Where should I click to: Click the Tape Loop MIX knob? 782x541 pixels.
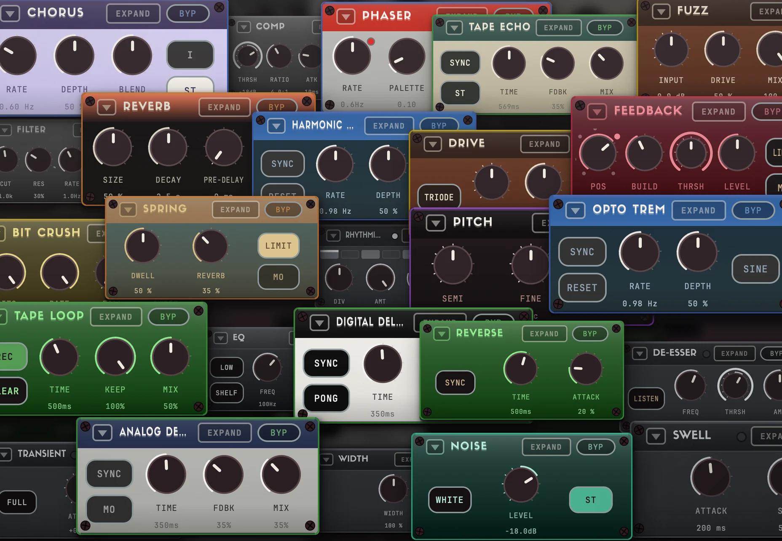pos(170,357)
